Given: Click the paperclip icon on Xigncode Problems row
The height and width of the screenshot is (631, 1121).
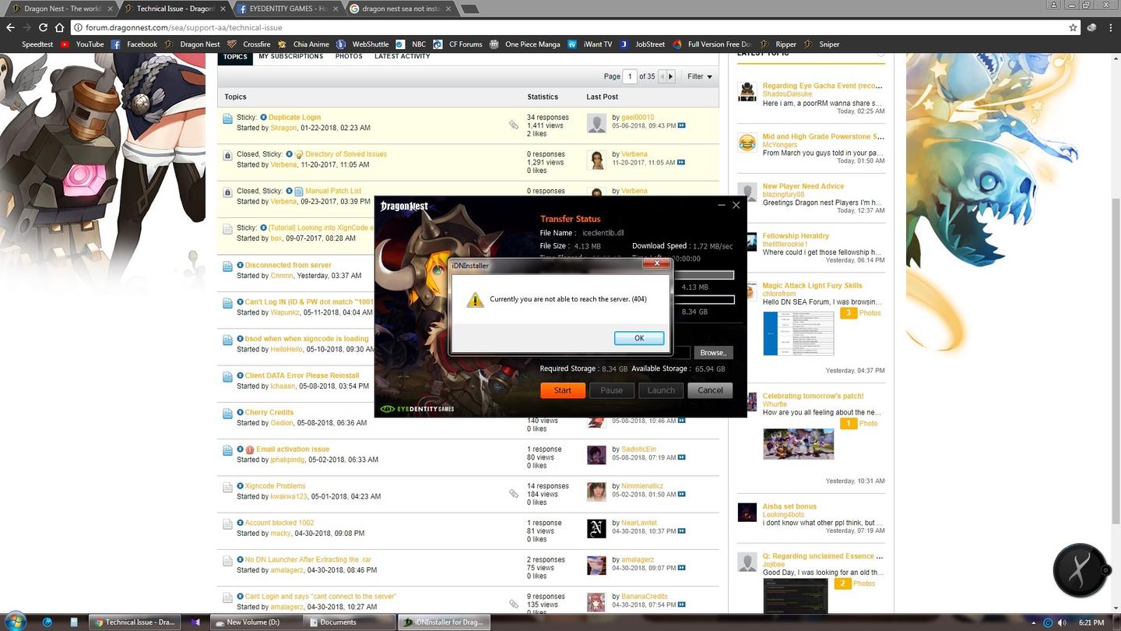Looking at the screenshot, I should click(514, 493).
